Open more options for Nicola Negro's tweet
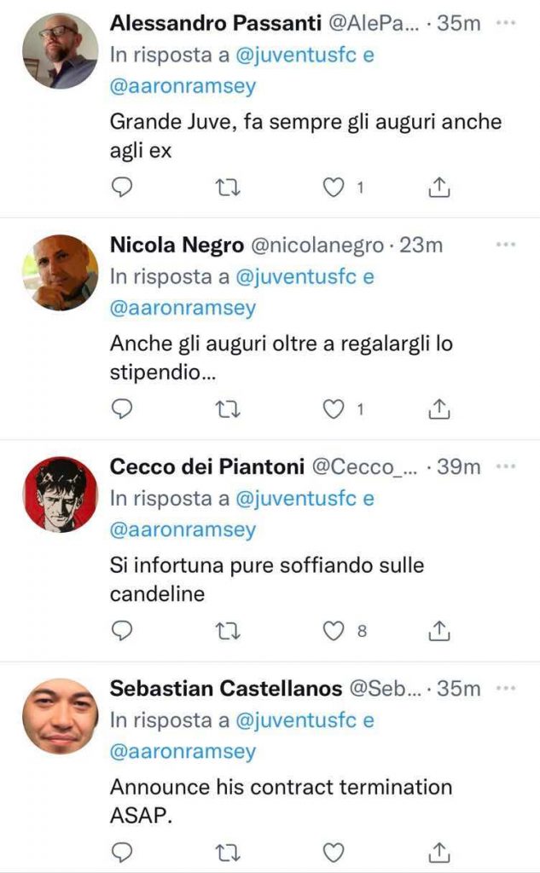Image resolution: width=540 pixels, height=873 pixels. (x=506, y=246)
